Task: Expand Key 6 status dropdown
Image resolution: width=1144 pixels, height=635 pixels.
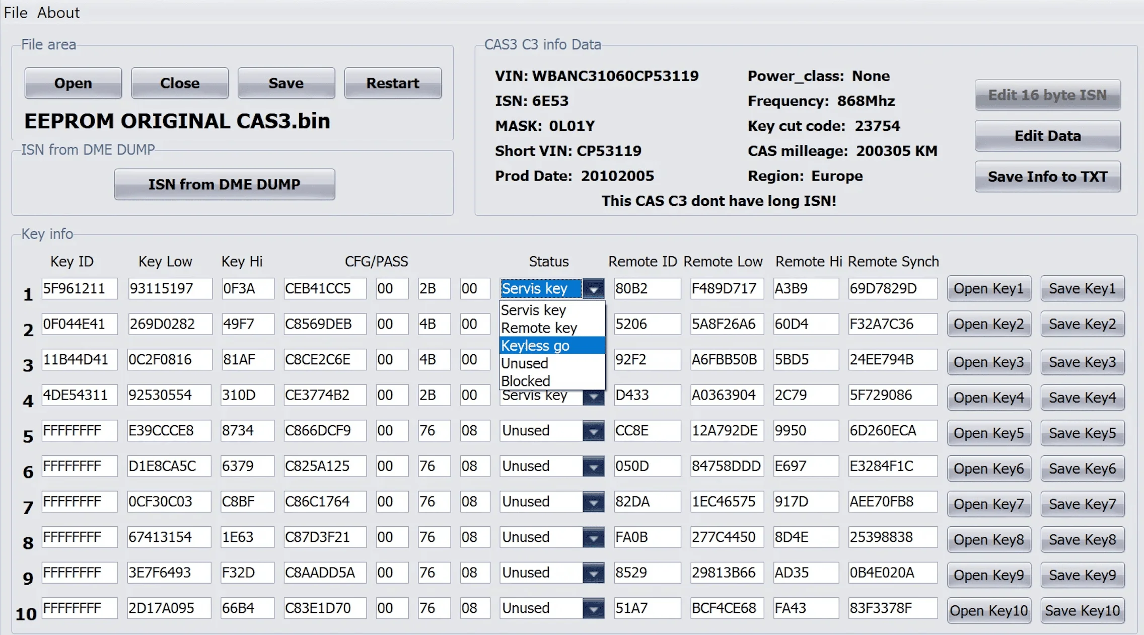Action: (x=594, y=466)
